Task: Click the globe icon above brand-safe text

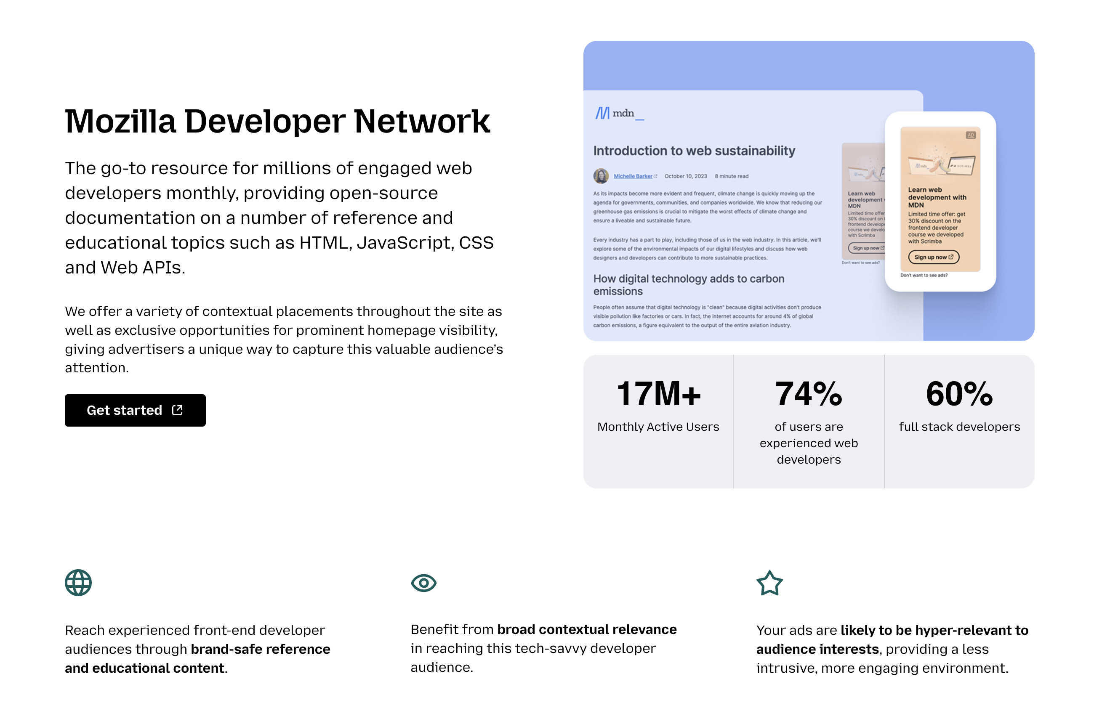Action: [78, 582]
